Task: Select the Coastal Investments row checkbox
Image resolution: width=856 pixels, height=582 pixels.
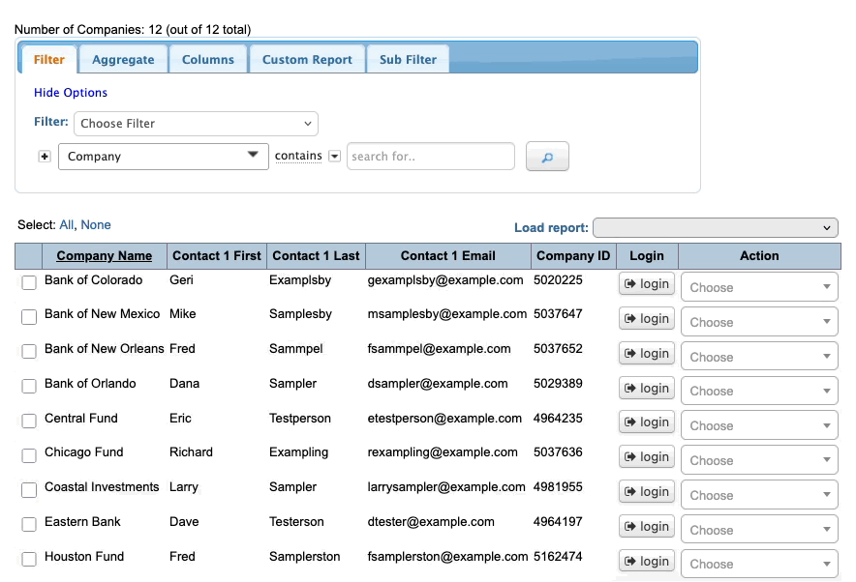Action: 29,490
